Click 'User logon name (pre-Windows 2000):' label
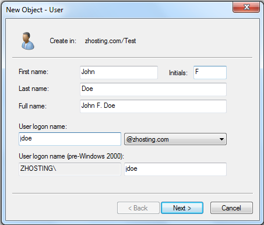This screenshot has width=264, height=225. click(71, 156)
